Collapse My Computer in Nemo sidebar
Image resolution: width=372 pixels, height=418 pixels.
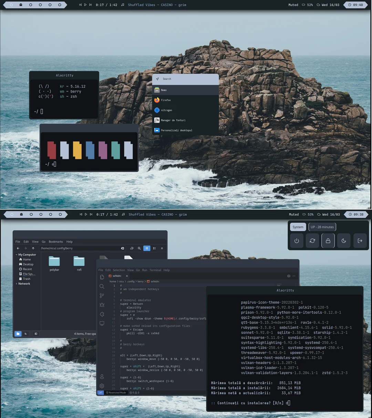click(x=16, y=255)
